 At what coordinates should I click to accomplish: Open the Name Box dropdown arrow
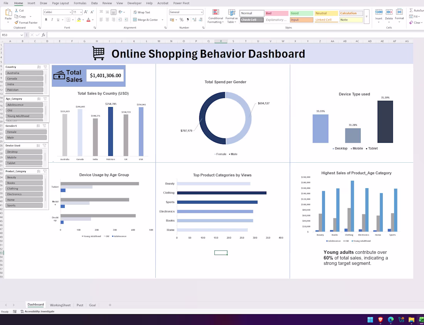21,35
